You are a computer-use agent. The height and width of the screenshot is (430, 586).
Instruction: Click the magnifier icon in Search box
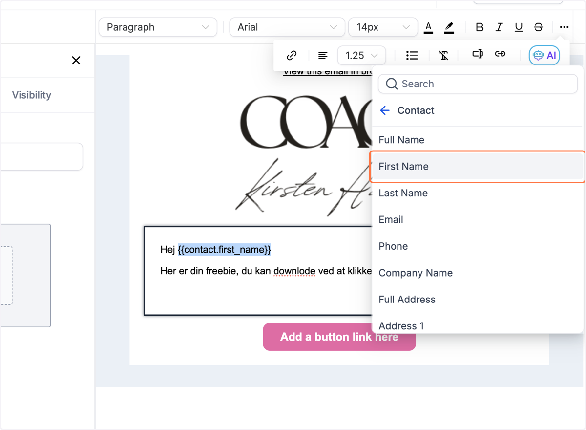pyautogui.click(x=392, y=84)
